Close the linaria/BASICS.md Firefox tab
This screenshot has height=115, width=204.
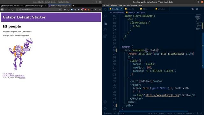[22, 6]
